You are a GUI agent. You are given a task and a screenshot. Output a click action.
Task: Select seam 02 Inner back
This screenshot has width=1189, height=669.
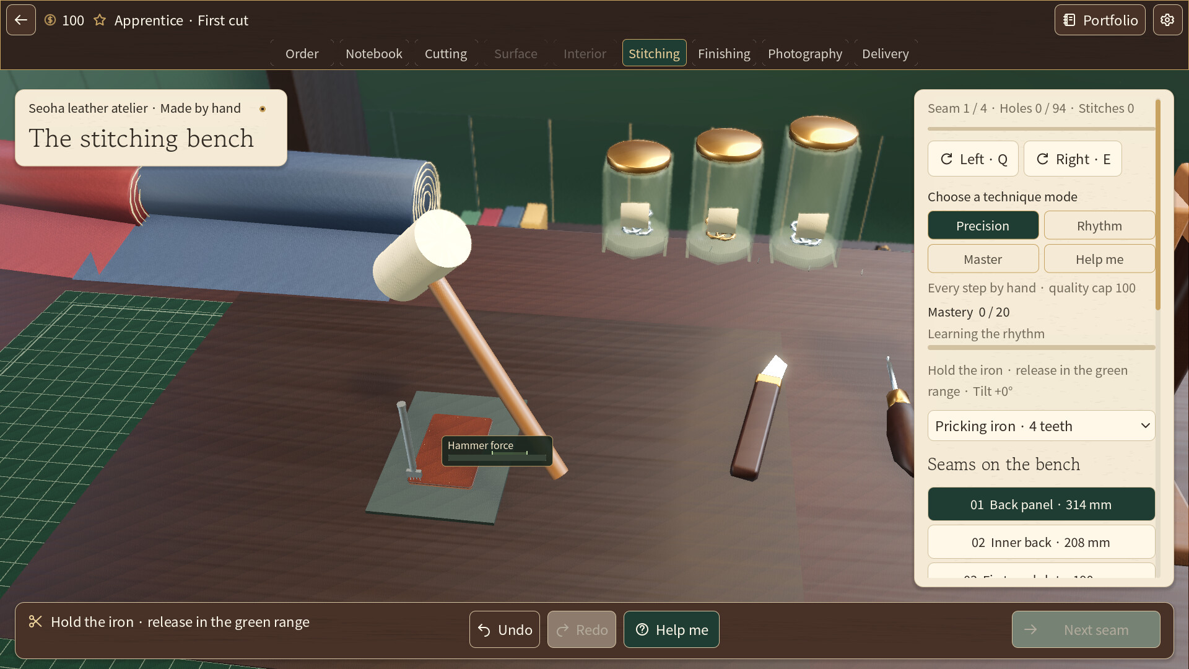[x=1041, y=543]
